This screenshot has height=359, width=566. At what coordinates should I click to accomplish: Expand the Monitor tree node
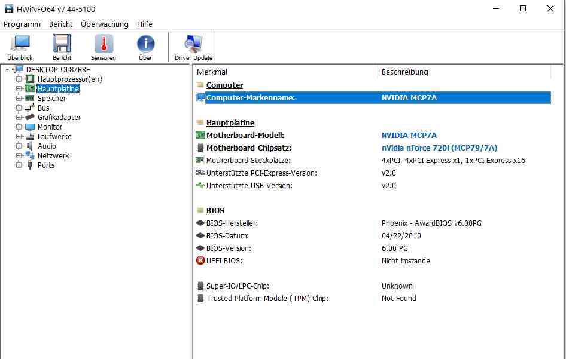point(19,127)
